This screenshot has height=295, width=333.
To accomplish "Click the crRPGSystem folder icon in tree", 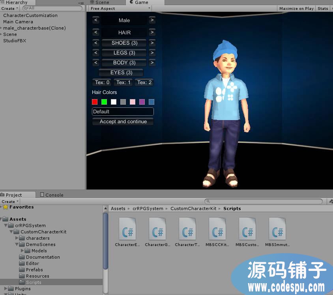I will point(11,225).
